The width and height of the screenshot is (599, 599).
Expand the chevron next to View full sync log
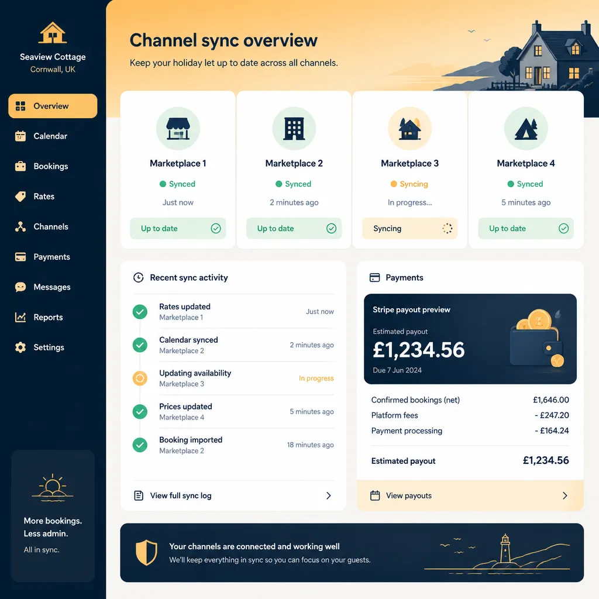pyautogui.click(x=329, y=495)
